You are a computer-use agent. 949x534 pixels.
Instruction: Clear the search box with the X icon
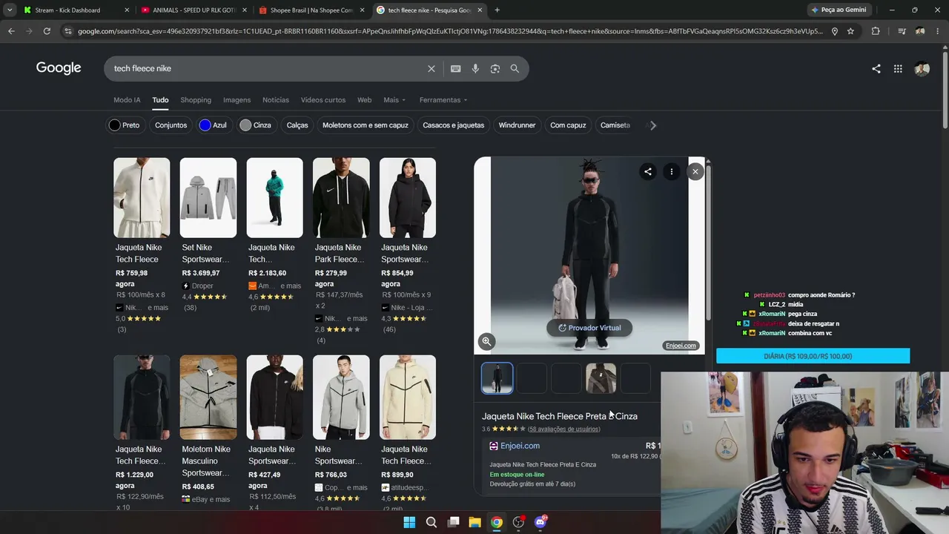[x=431, y=69]
